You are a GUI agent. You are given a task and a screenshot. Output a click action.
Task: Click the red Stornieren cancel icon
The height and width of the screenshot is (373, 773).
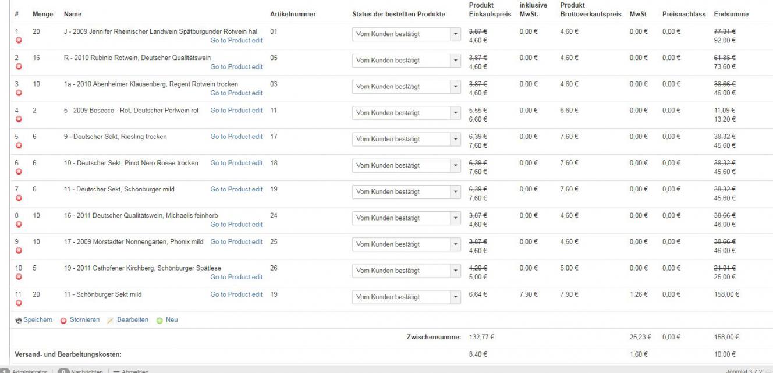[x=63, y=320]
